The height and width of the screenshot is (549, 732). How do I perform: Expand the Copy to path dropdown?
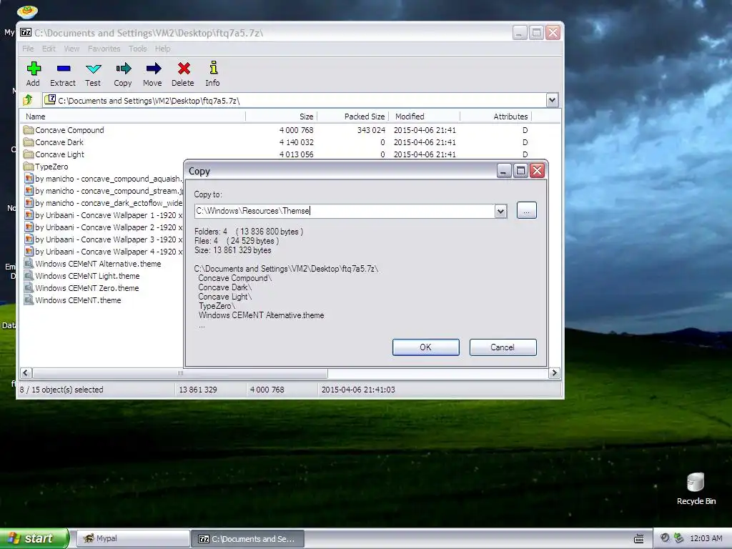[x=500, y=211]
